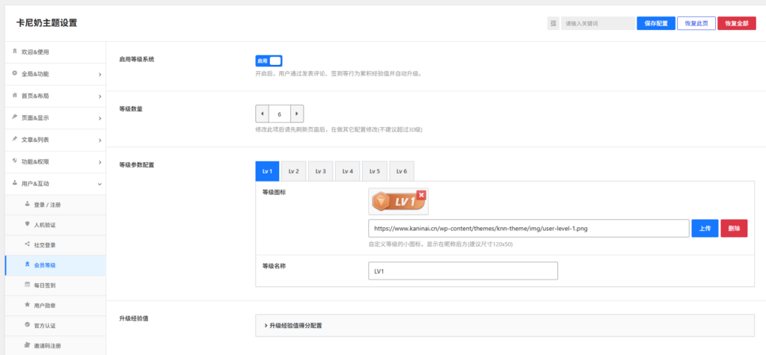The width and height of the screenshot is (766, 355).
Task: Click the person icon beside 登录 / 注册
Action: pyautogui.click(x=27, y=204)
